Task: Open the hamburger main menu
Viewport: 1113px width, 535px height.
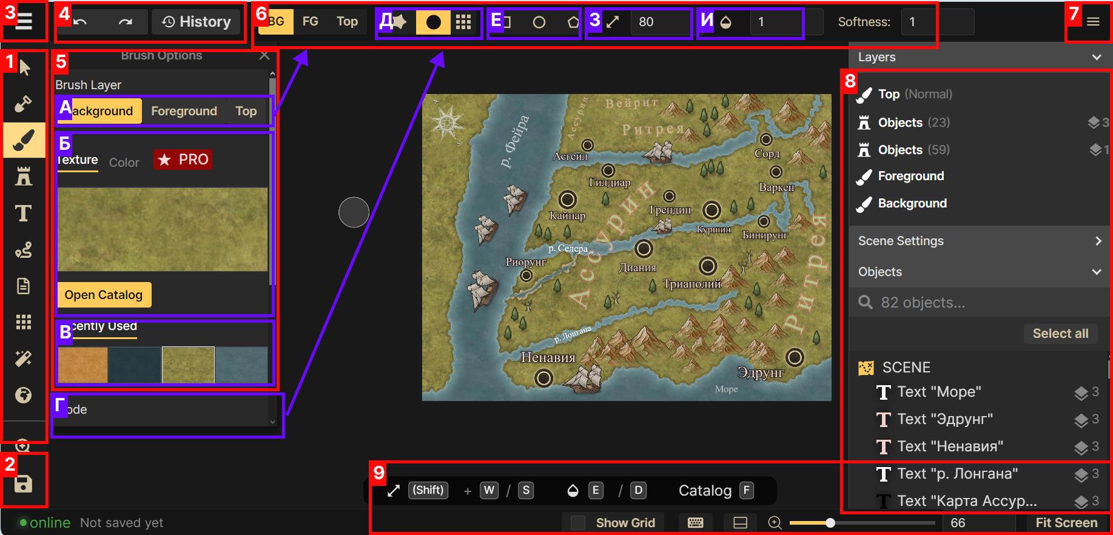Action: pyautogui.click(x=24, y=22)
